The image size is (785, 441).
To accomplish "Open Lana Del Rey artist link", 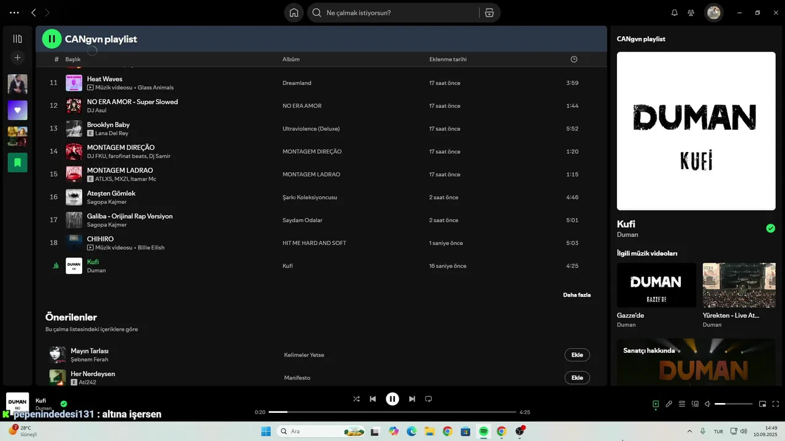I will [x=112, y=133].
